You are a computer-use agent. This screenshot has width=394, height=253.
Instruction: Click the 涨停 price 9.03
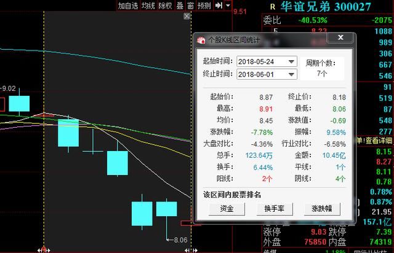click(x=319, y=232)
